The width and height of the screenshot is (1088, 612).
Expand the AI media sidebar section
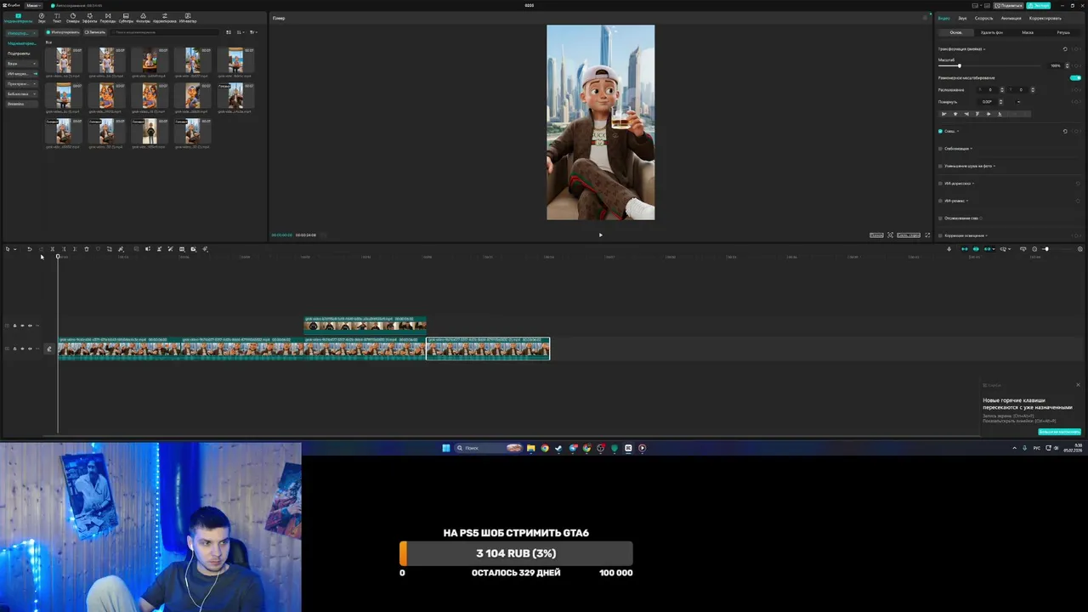[21, 74]
